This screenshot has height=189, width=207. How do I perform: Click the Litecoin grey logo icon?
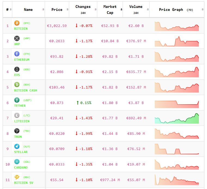[x=17, y=115]
